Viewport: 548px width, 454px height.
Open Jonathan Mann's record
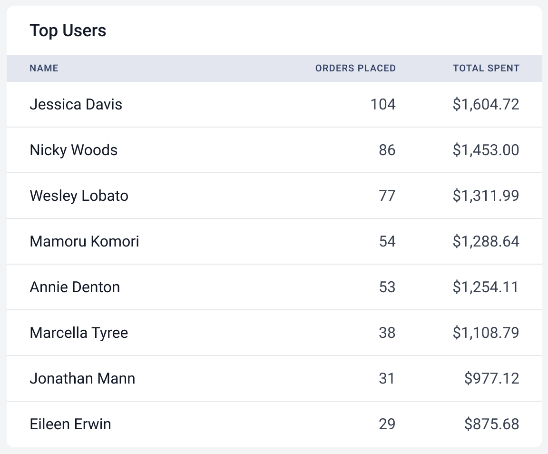82,378
